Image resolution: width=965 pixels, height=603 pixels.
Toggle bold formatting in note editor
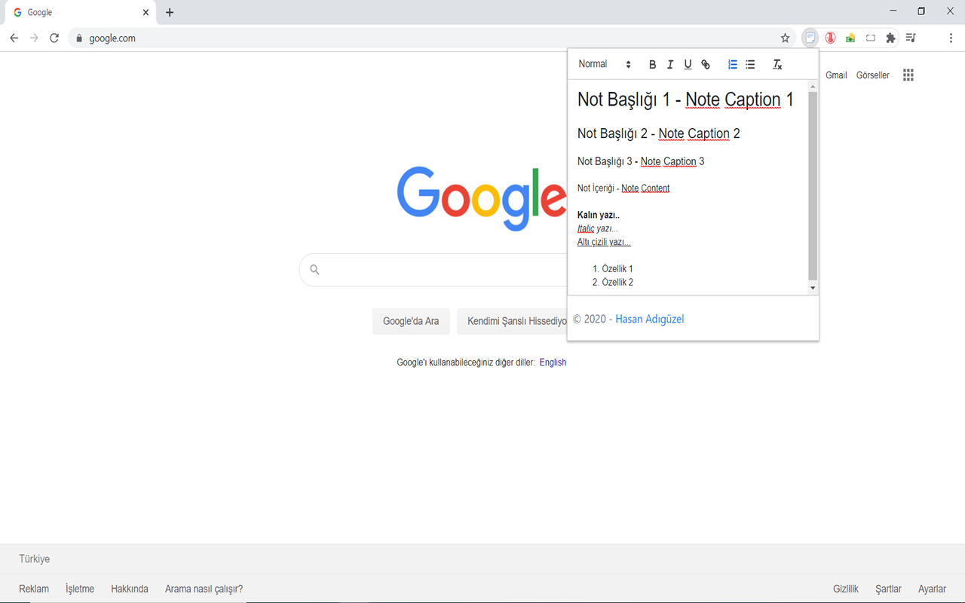coord(652,65)
